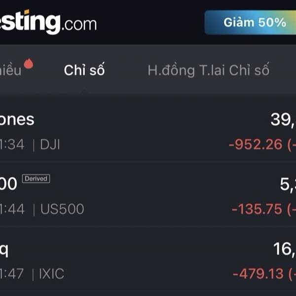Click the Derived badge
This screenshot has width=296, height=296.
coord(36,178)
